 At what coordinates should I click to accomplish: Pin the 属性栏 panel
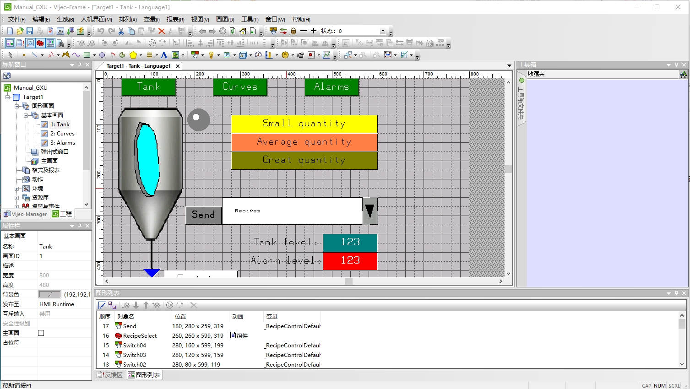point(80,226)
